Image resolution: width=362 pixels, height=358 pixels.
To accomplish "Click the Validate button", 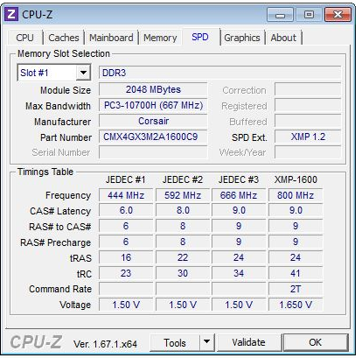I will [x=248, y=342].
